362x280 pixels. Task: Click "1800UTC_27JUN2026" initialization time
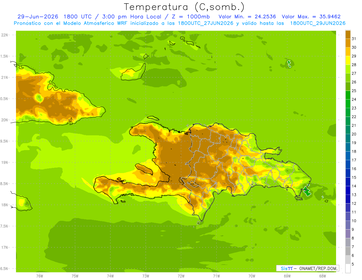206,23
